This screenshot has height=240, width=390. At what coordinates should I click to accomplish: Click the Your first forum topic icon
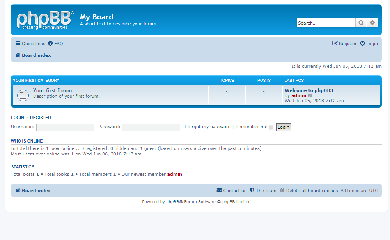tap(23, 95)
